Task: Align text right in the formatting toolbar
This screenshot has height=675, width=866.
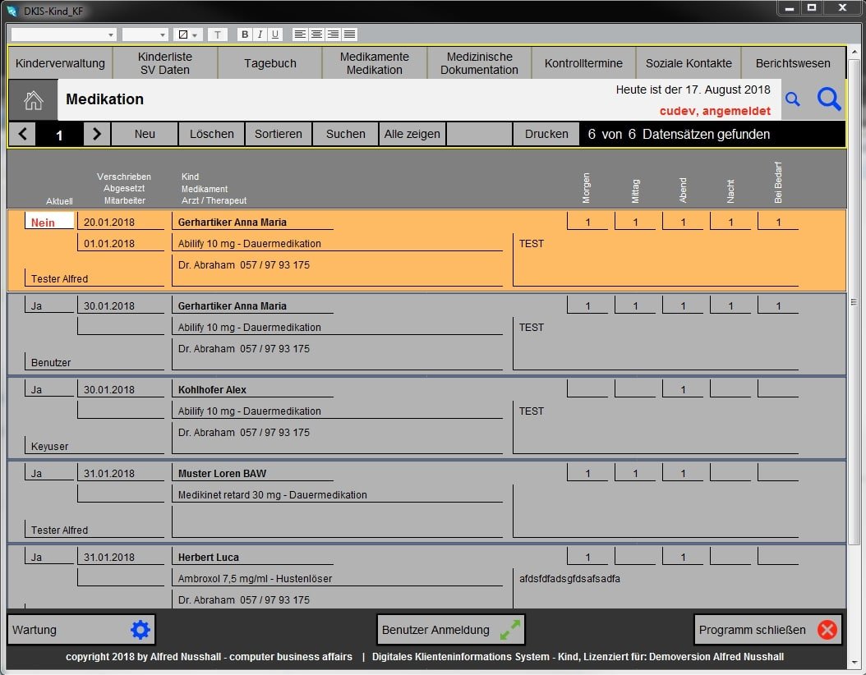Action: tap(333, 34)
